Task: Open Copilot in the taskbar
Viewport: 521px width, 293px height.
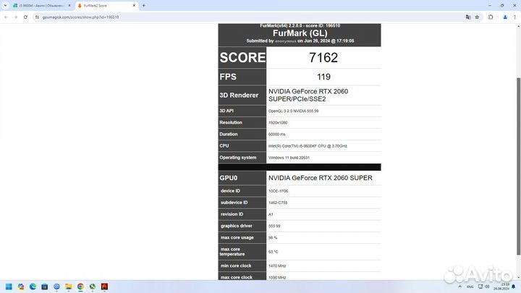Action: [21, 286]
